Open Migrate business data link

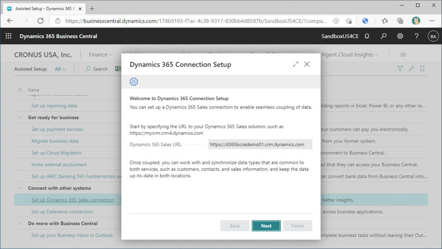tap(55, 141)
